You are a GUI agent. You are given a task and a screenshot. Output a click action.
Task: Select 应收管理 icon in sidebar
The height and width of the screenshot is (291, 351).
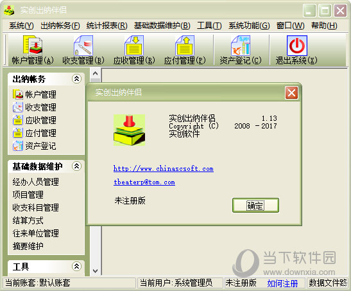(x=18, y=120)
